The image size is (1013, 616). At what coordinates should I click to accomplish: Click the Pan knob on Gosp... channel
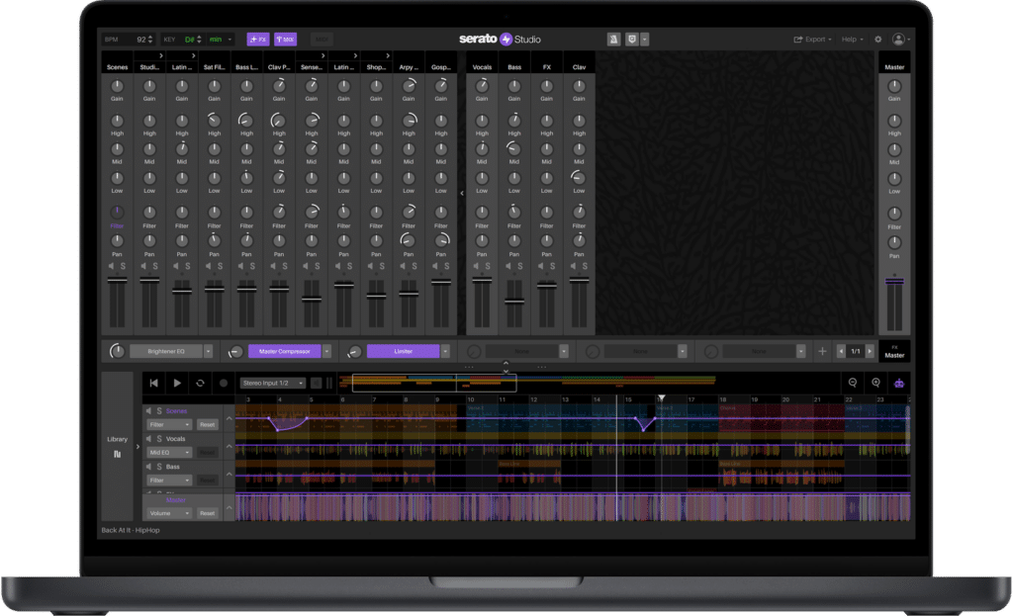point(440,241)
